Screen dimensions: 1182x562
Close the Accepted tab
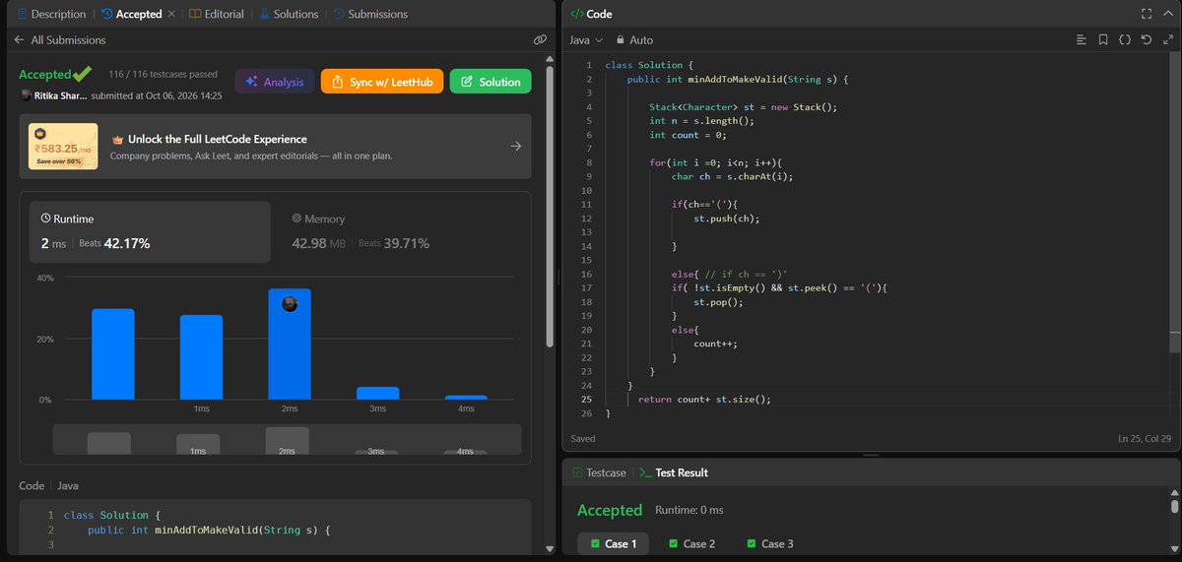tap(172, 14)
